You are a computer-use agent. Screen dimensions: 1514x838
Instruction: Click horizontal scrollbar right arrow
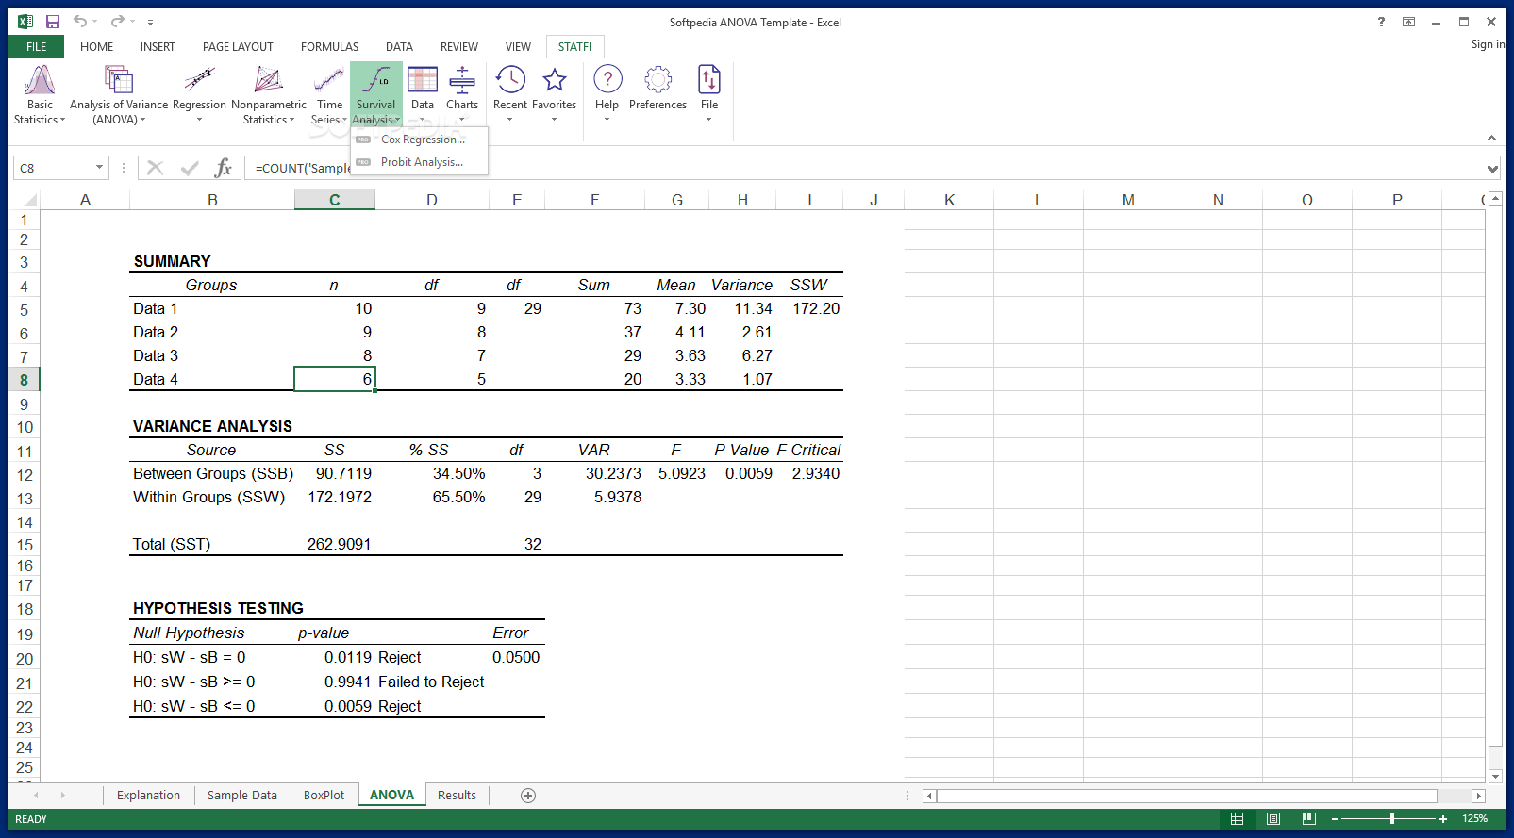(1478, 797)
